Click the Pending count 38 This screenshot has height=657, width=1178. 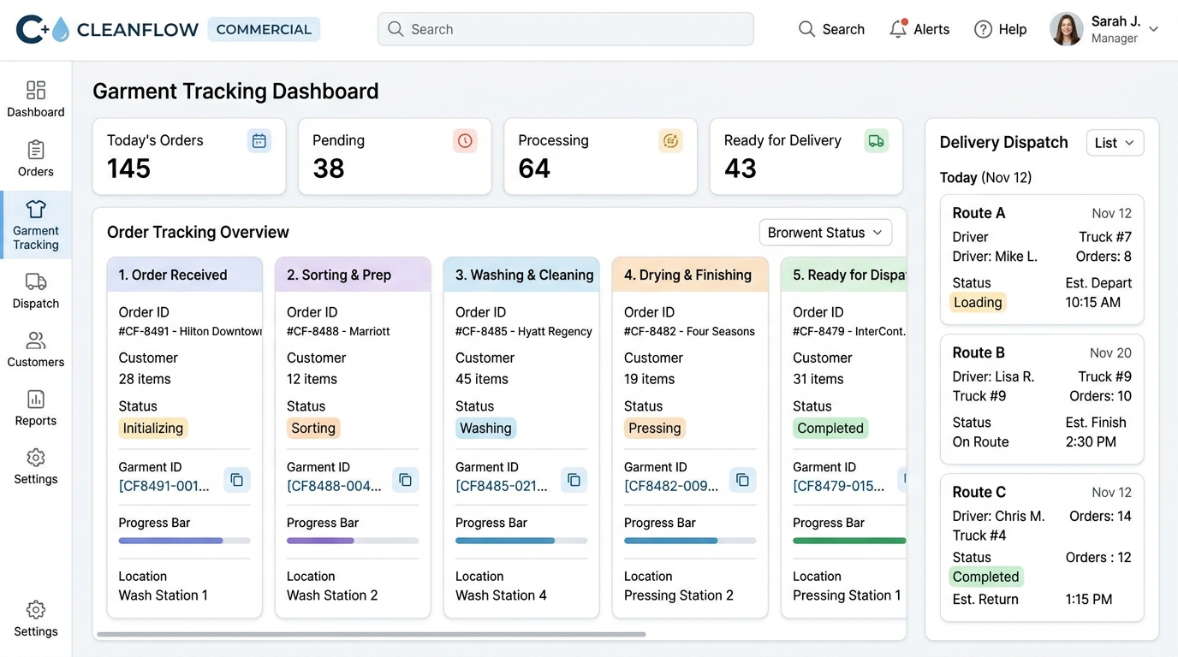click(329, 169)
